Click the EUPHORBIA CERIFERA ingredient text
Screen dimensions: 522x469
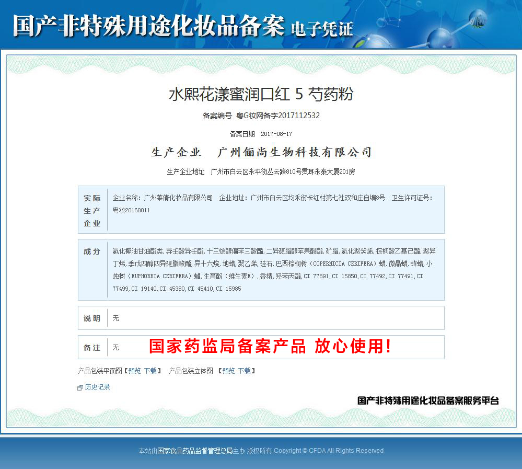pyautogui.click(x=160, y=276)
